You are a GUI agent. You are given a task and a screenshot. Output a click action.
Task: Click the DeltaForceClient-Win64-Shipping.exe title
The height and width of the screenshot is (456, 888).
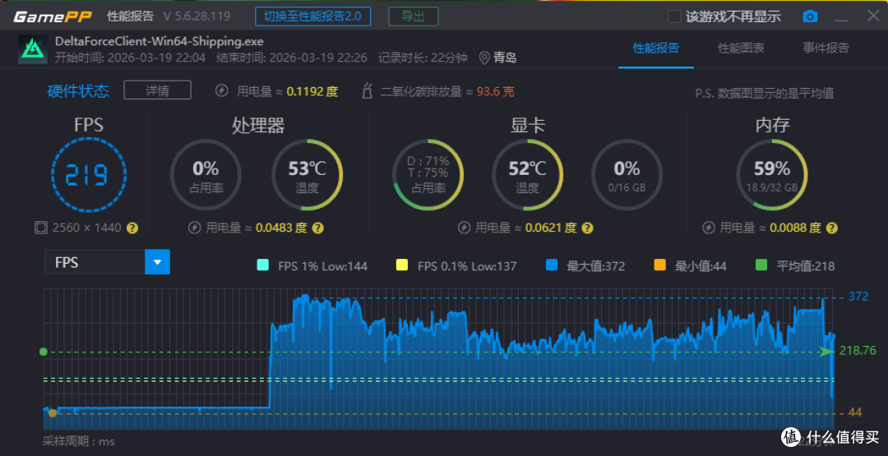pyautogui.click(x=160, y=41)
